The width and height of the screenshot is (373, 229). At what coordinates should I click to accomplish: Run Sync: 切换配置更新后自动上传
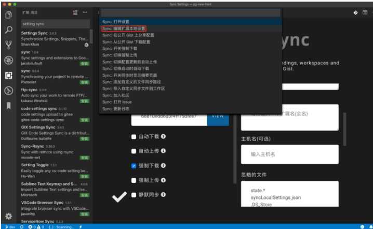pyautogui.click(x=190, y=62)
